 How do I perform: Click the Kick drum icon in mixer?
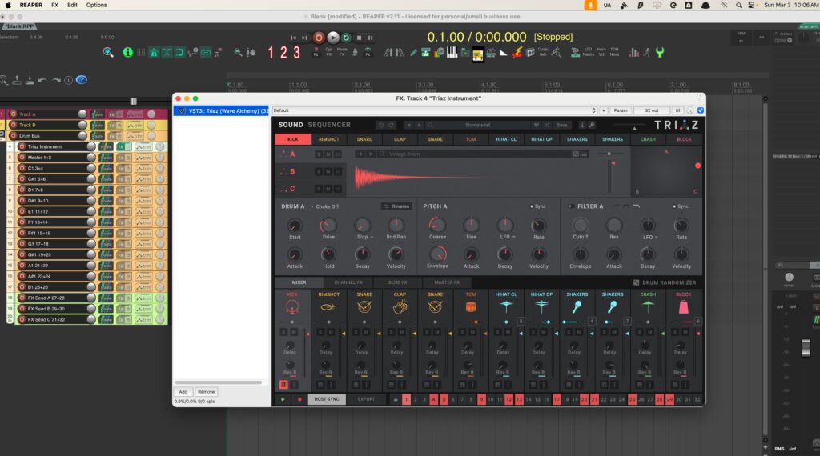(x=292, y=307)
